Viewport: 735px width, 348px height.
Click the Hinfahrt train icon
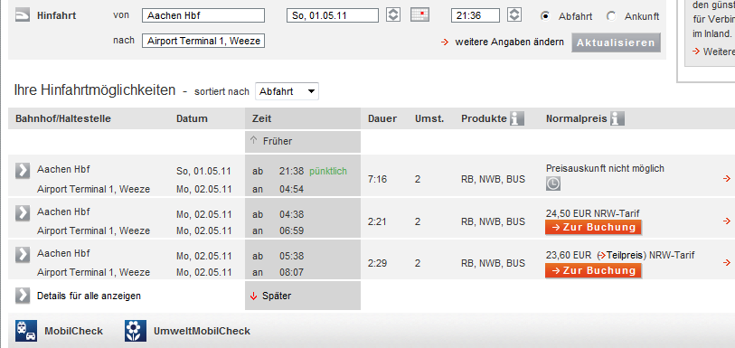pos(23,15)
